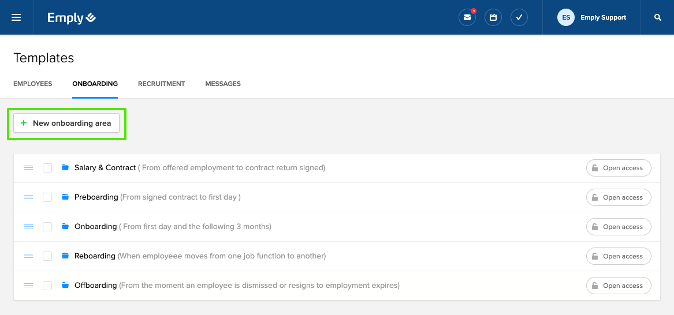Click the ES user avatar
This screenshot has width=674, height=315.
pyautogui.click(x=566, y=17)
